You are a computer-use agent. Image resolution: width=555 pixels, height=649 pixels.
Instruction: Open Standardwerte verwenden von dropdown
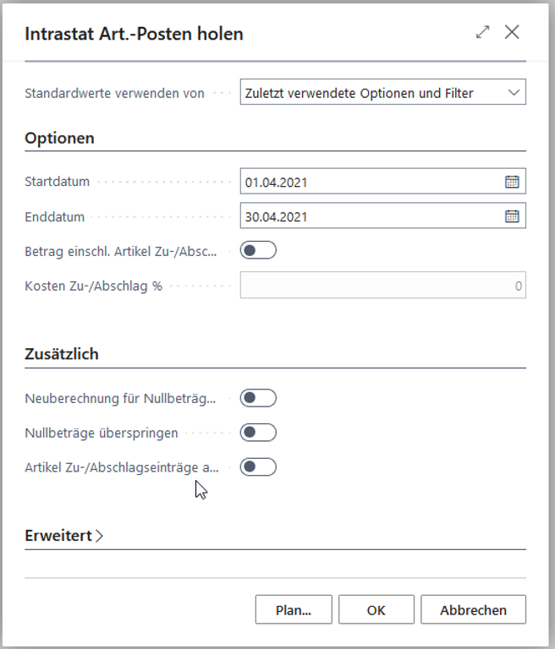pyautogui.click(x=382, y=93)
